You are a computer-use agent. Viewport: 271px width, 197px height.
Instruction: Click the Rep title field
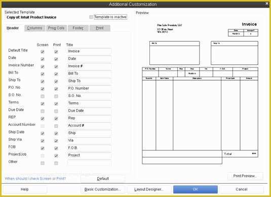[x=89, y=118]
